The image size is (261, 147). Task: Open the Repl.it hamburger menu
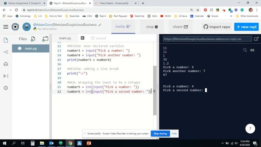tap(6, 27)
